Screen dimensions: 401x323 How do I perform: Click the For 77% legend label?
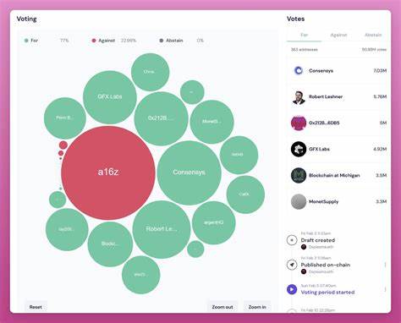pyautogui.click(x=47, y=41)
